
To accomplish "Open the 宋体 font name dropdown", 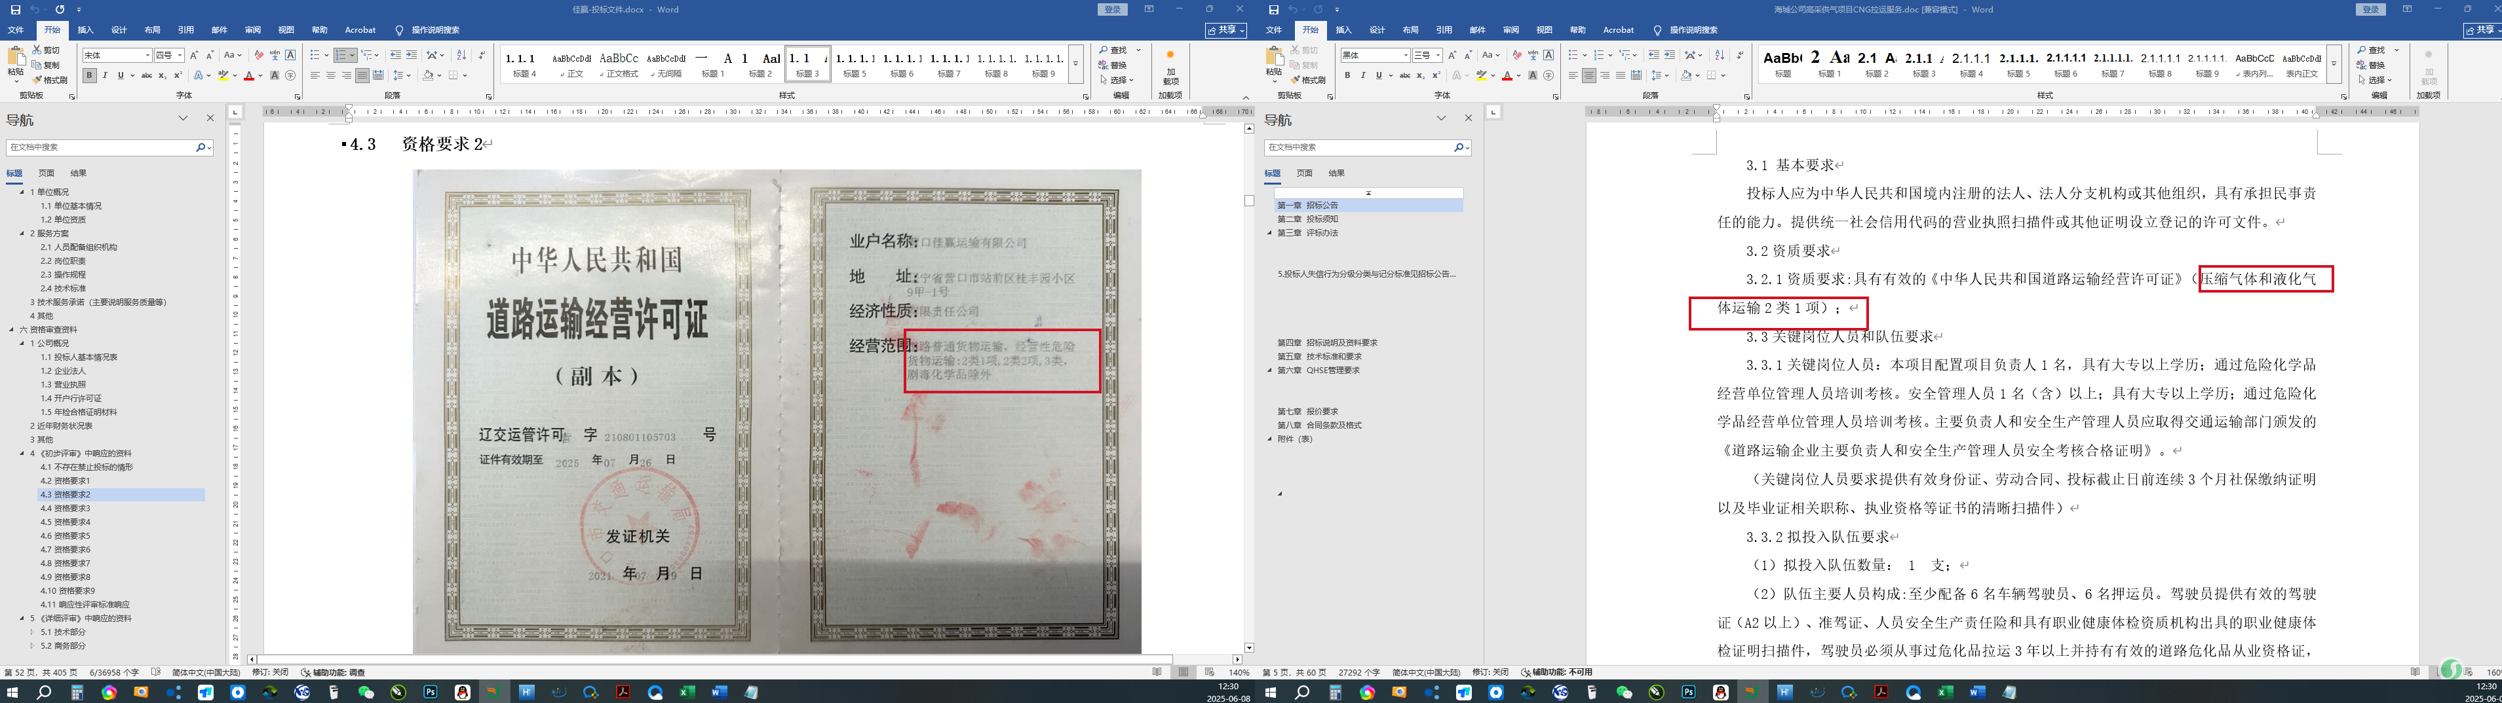I will pos(147,55).
